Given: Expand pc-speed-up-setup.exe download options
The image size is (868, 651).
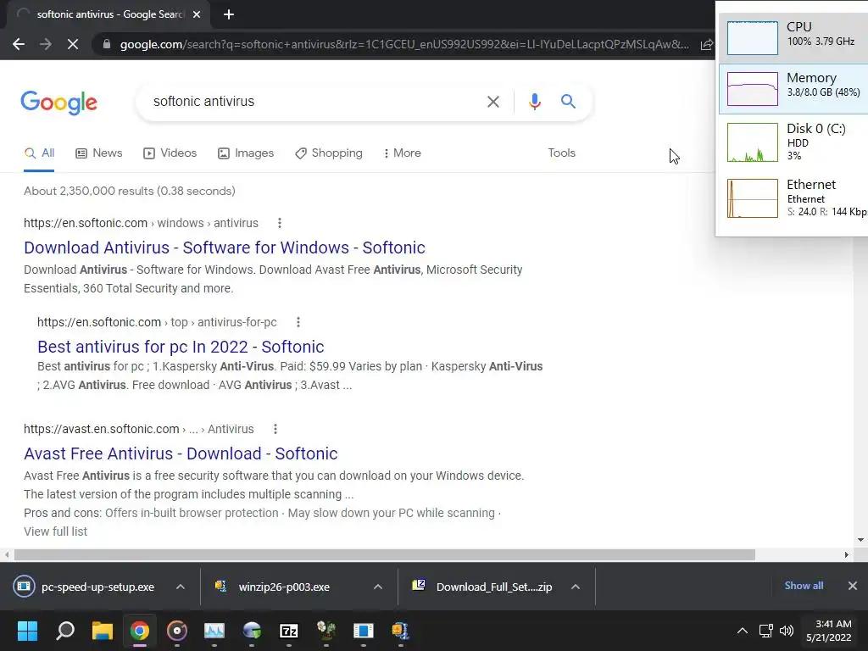Looking at the screenshot, I should click(x=181, y=587).
